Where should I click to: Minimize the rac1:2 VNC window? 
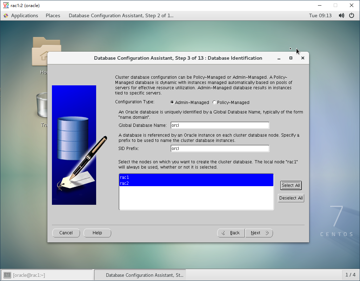320,5
